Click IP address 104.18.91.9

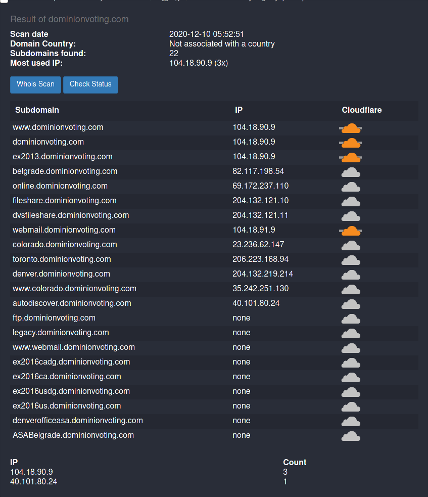point(254,230)
